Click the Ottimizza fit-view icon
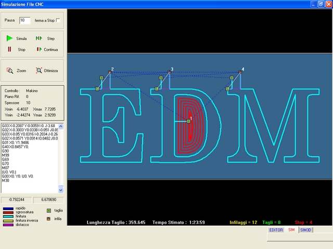The height and width of the screenshot is (249, 333). pos(39,71)
